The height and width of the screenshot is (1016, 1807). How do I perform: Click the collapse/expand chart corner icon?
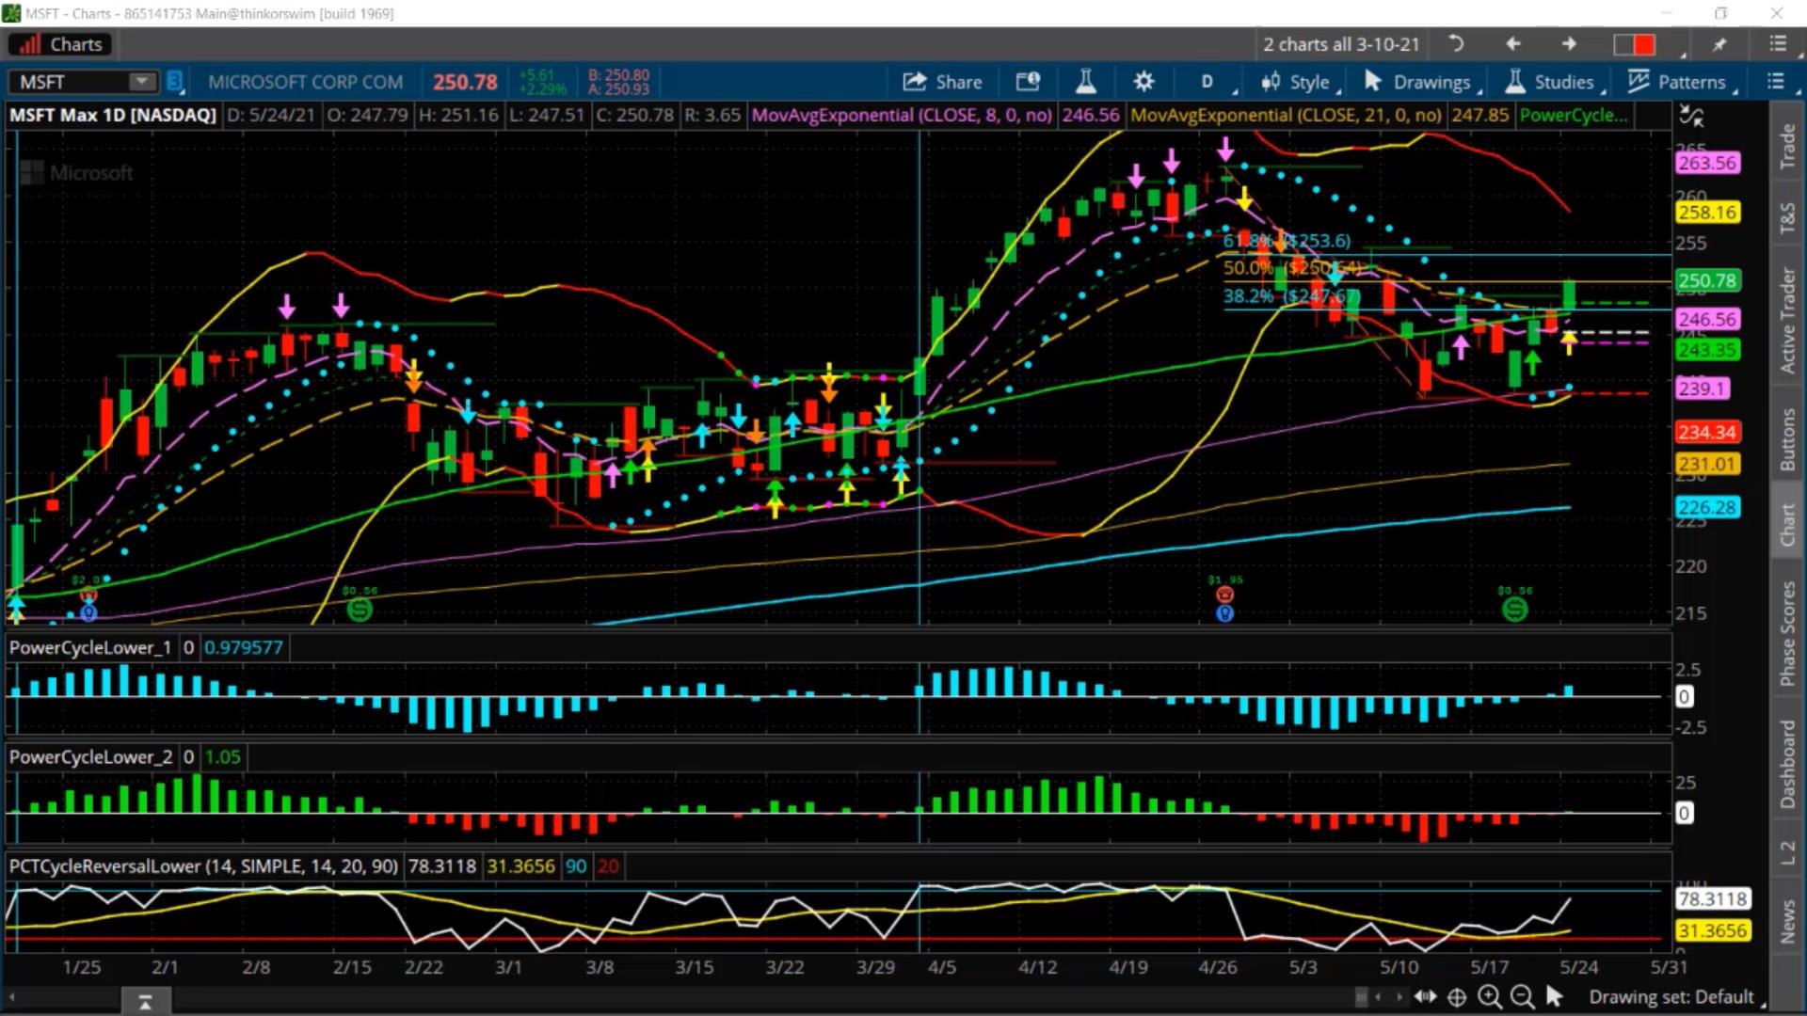1691,117
